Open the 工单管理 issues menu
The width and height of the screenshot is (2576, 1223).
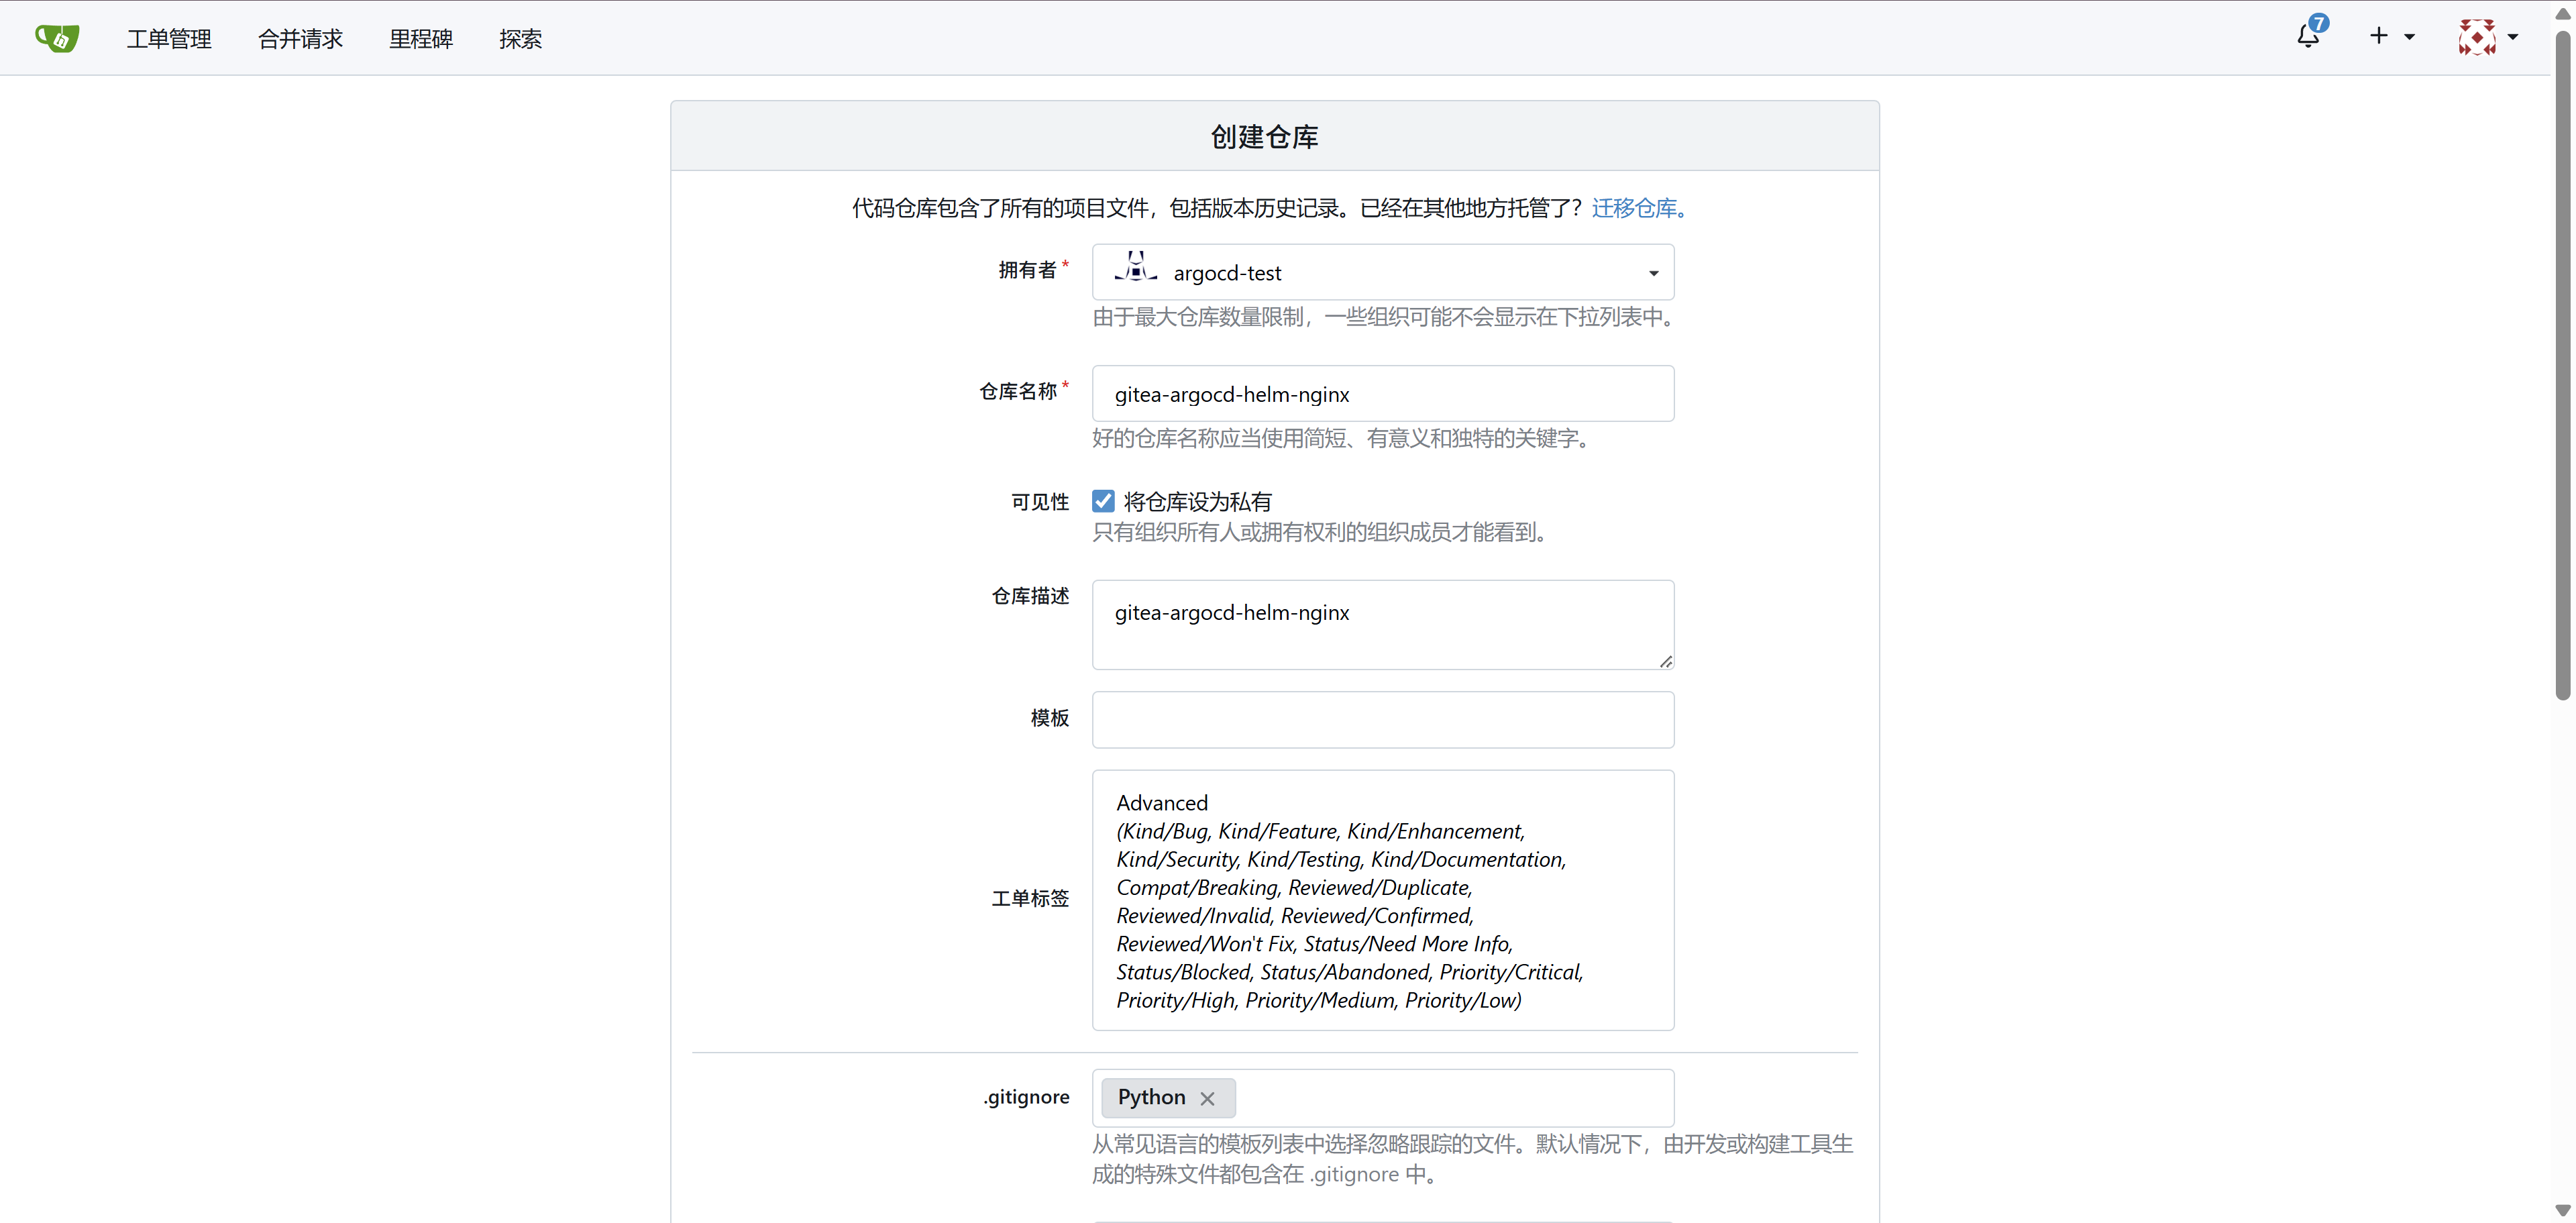(x=169, y=39)
